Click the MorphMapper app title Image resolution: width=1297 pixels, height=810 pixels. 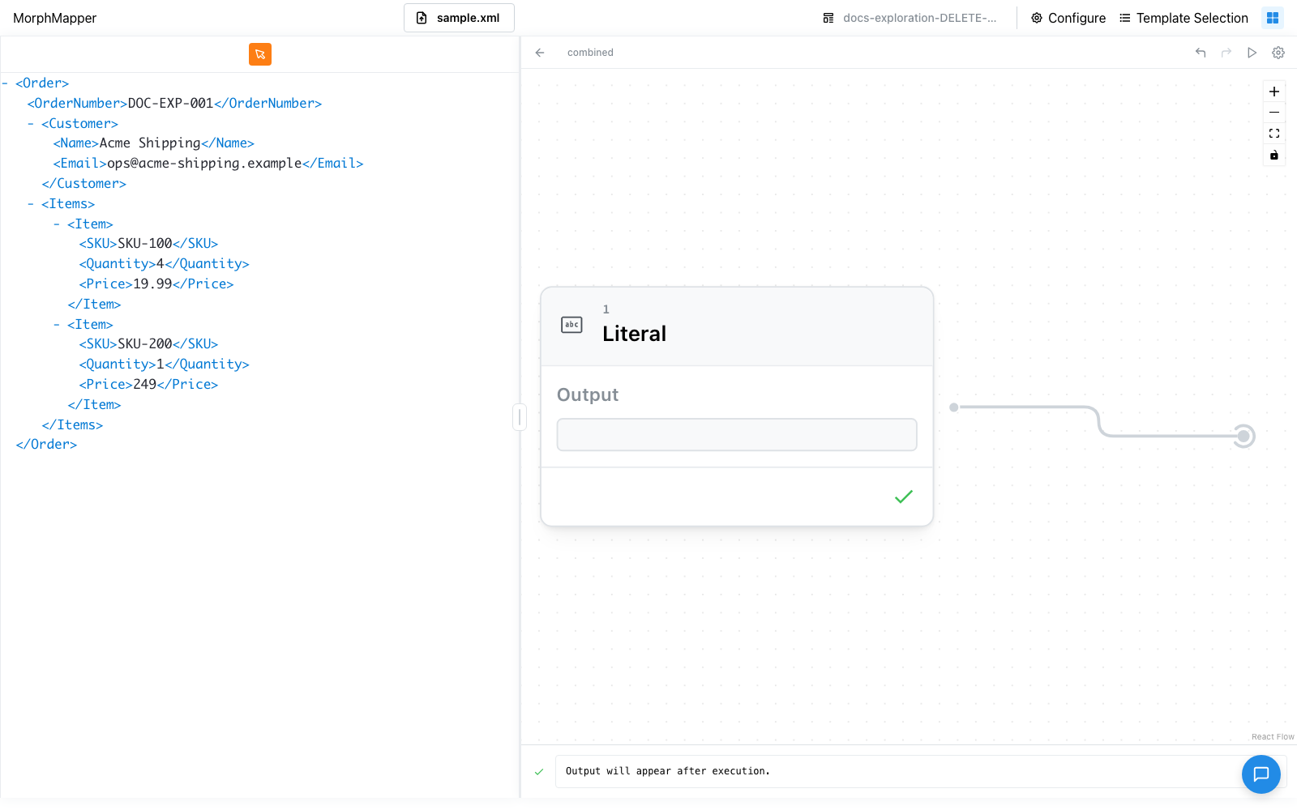[54, 18]
